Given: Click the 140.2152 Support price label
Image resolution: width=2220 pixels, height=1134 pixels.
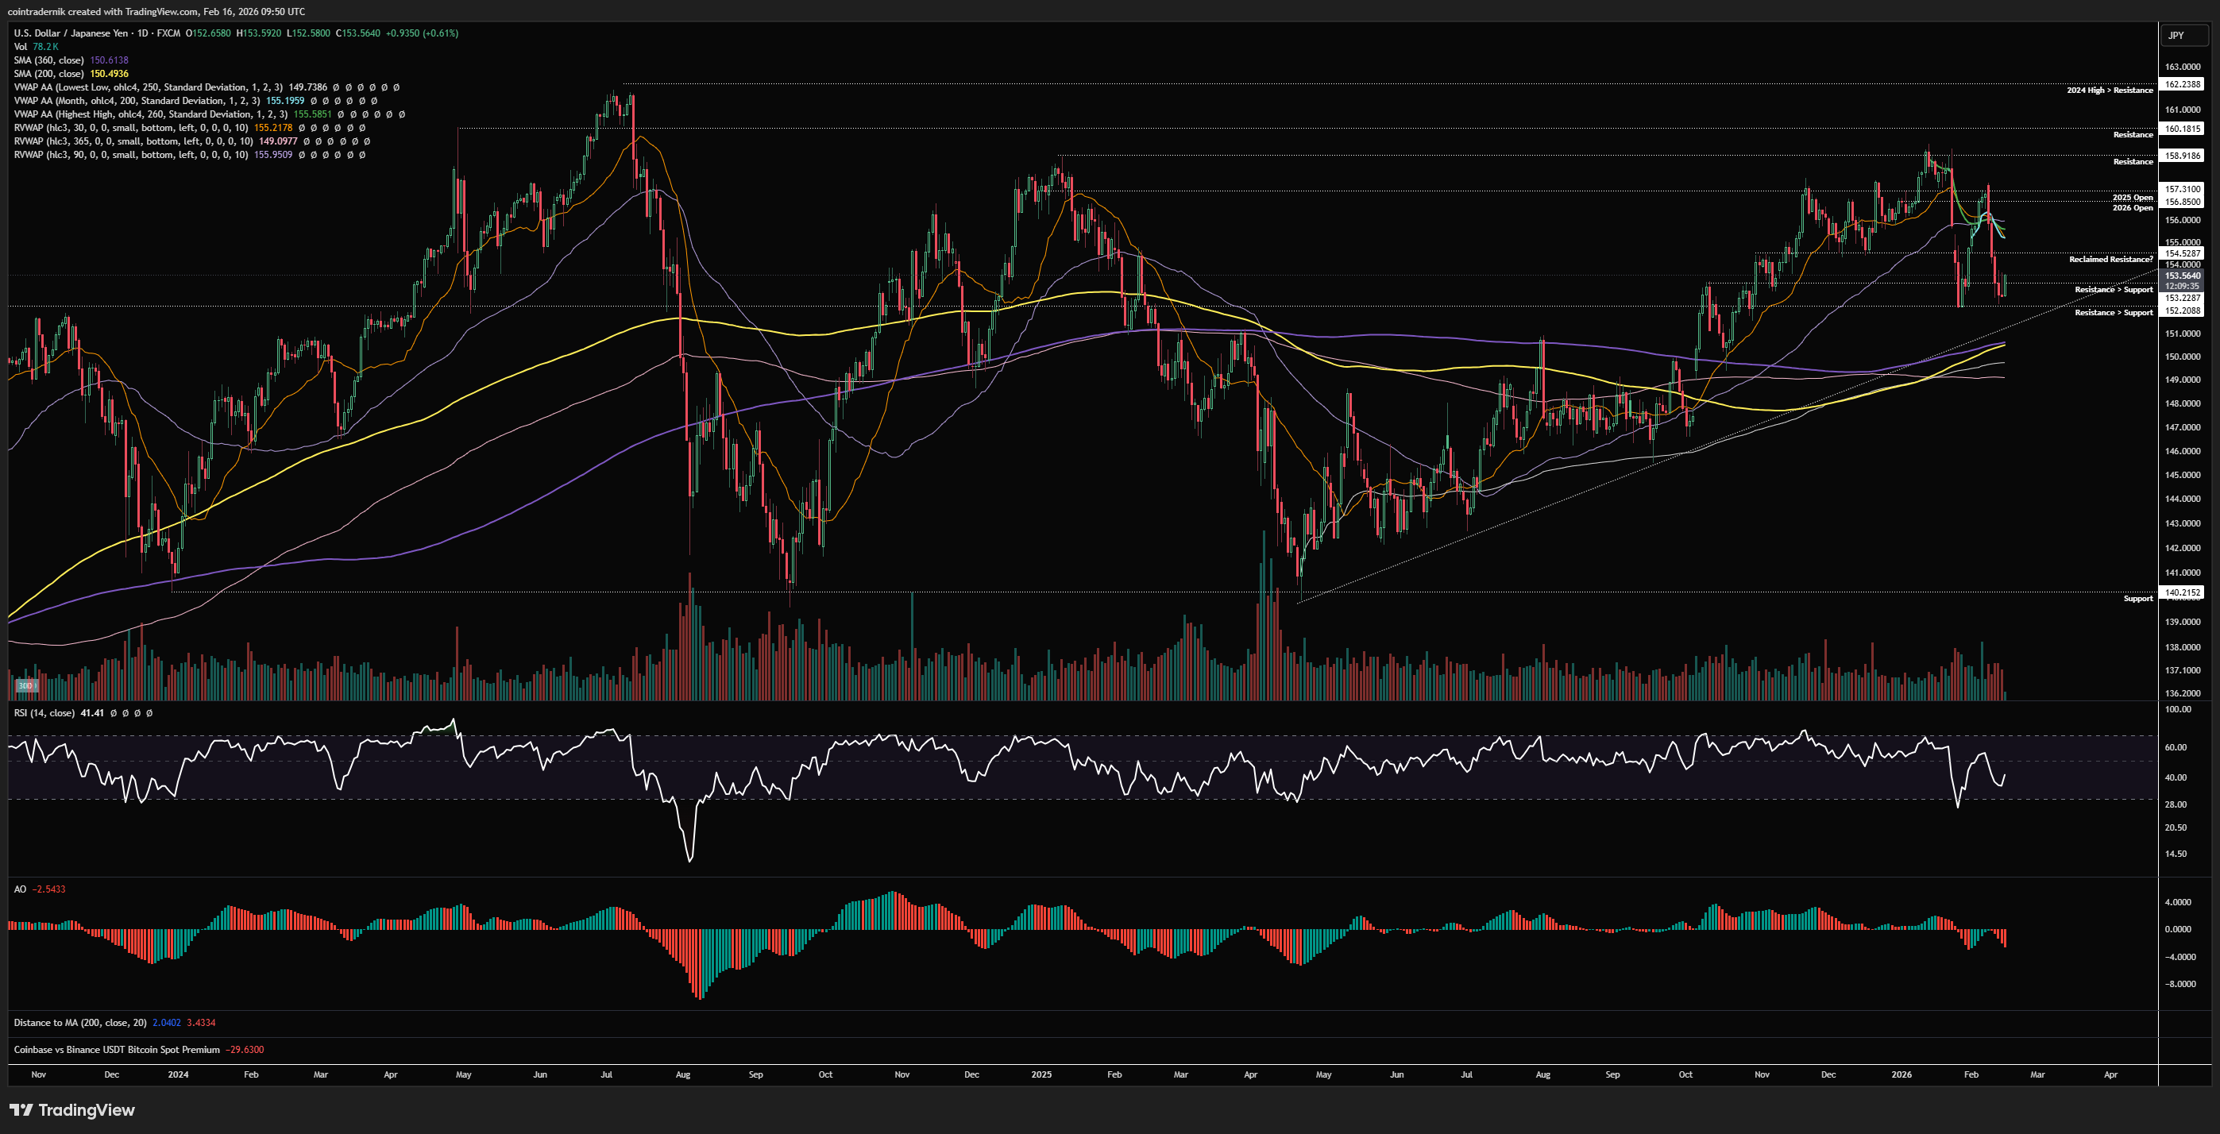Looking at the screenshot, I should click(2182, 593).
